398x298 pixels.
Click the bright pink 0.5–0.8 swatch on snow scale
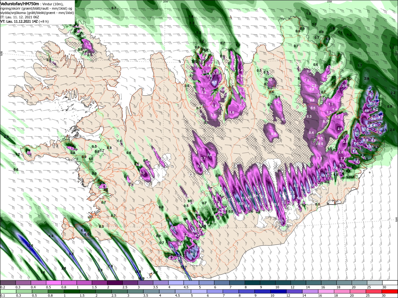53,283
